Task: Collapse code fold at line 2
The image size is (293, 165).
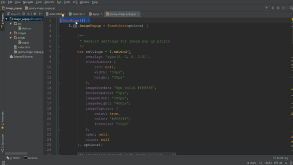Action: [59, 26]
